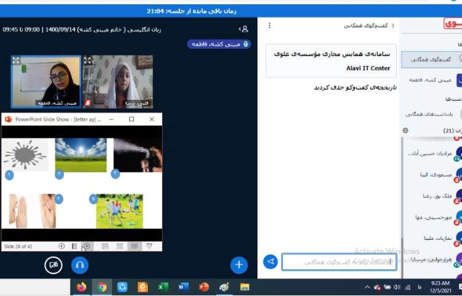Open private chat with مبینی کشه، فاطمه

click(433, 80)
